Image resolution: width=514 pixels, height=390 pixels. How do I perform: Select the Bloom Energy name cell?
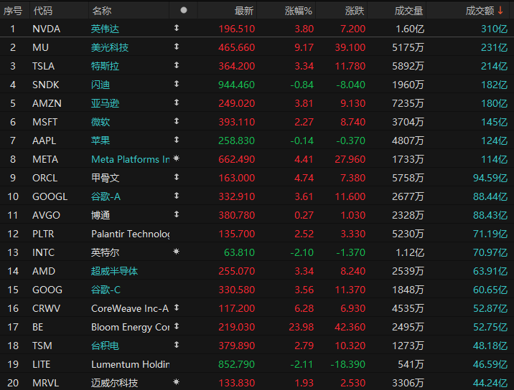point(131,327)
